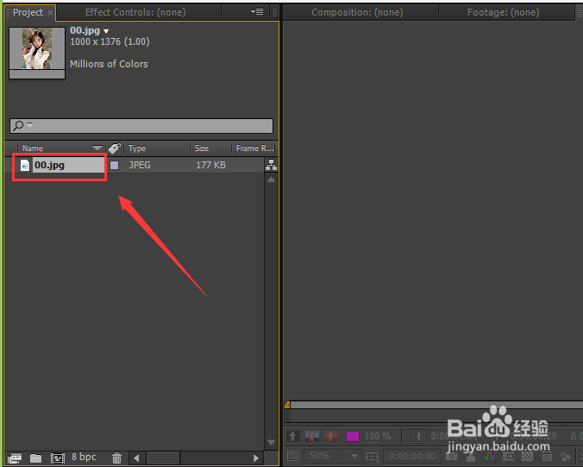Create a new composition from the icon
The image size is (583, 467).
[58, 458]
